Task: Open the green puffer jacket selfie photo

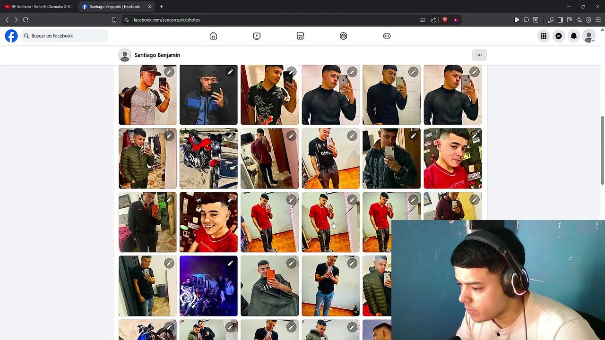Action: pyautogui.click(x=147, y=159)
